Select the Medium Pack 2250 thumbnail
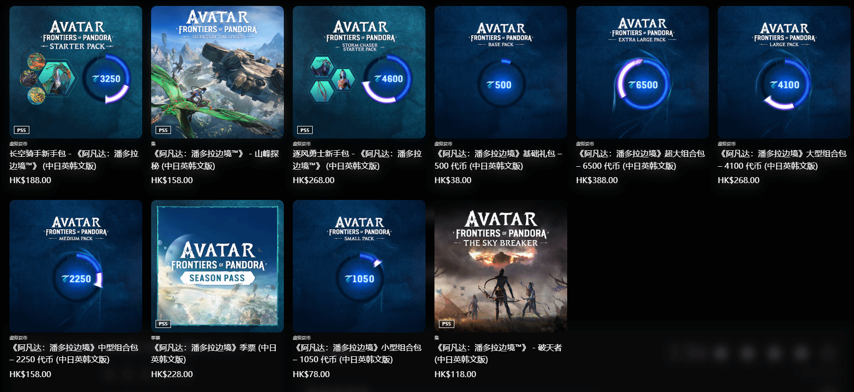The width and height of the screenshot is (854, 392). 76,266
